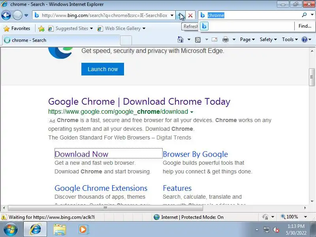This screenshot has width=316, height=237.
Task: Click the Print icon
Action: (x=225, y=40)
